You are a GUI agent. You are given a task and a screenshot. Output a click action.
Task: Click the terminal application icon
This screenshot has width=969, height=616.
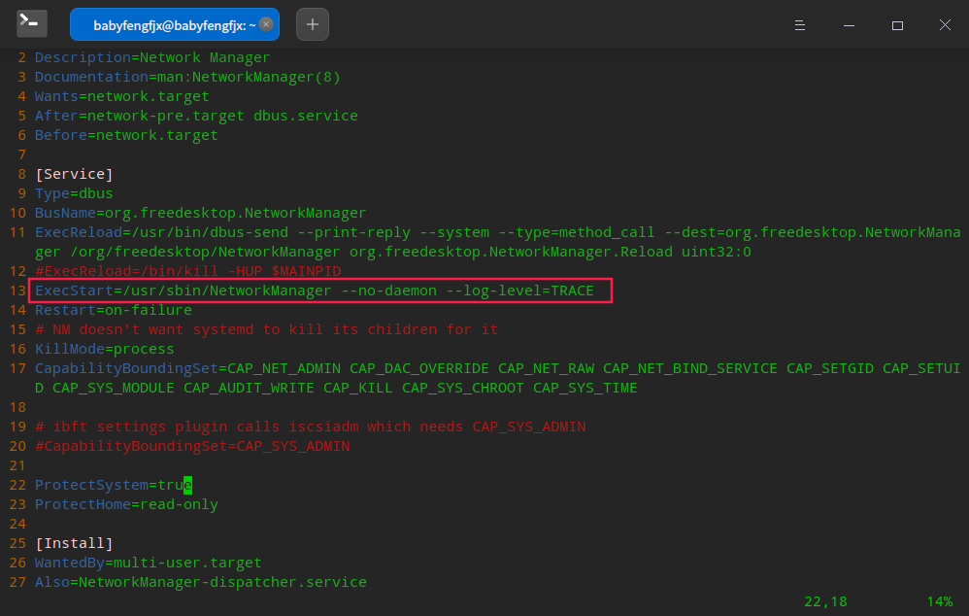click(32, 24)
